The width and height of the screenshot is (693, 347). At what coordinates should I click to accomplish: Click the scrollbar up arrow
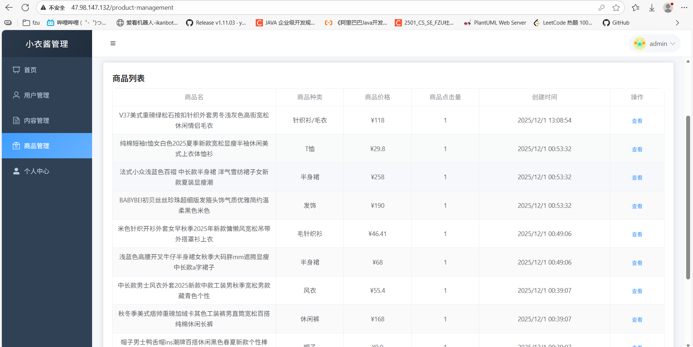point(688,61)
